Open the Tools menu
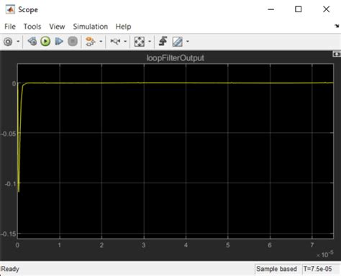The image size is (341, 276). pyautogui.click(x=32, y=27)
